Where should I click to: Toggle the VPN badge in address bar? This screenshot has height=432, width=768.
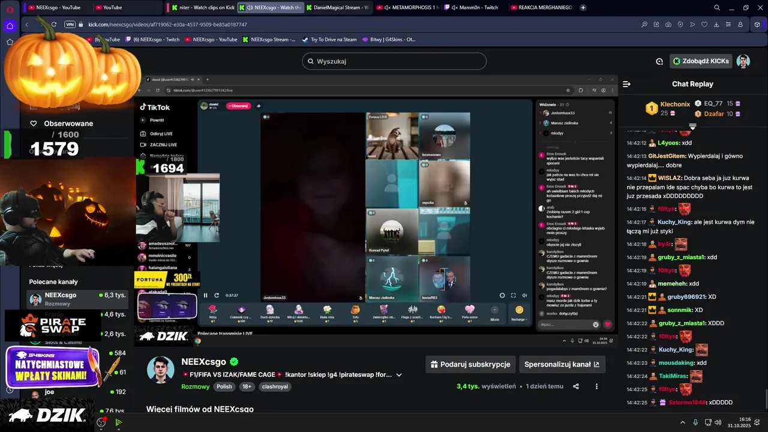coord(70,25)
